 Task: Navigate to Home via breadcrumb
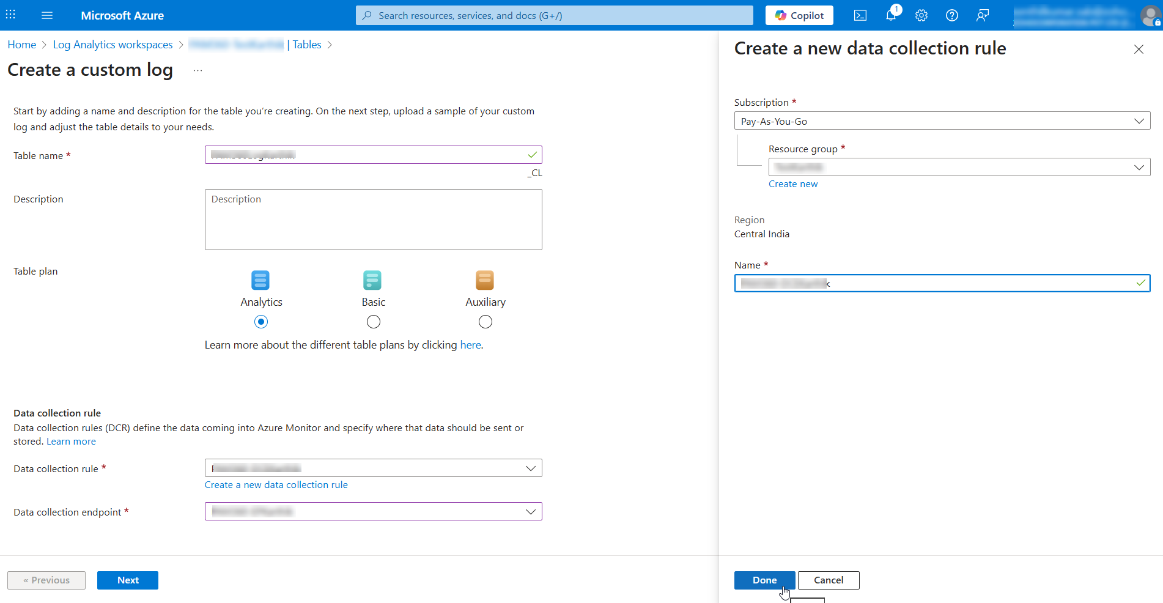pyautogui.click(x=21, y=44)
